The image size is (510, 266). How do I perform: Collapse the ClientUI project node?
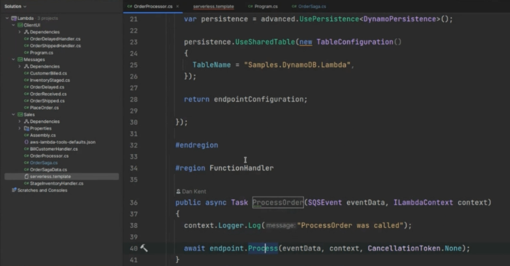13,25
